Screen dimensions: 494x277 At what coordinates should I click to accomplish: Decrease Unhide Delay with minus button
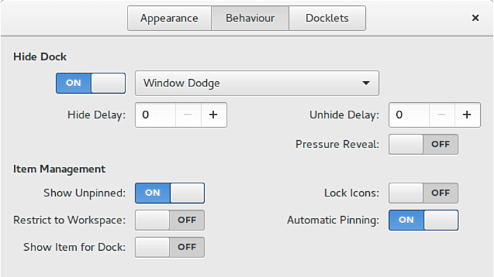[x=441, y=115]
